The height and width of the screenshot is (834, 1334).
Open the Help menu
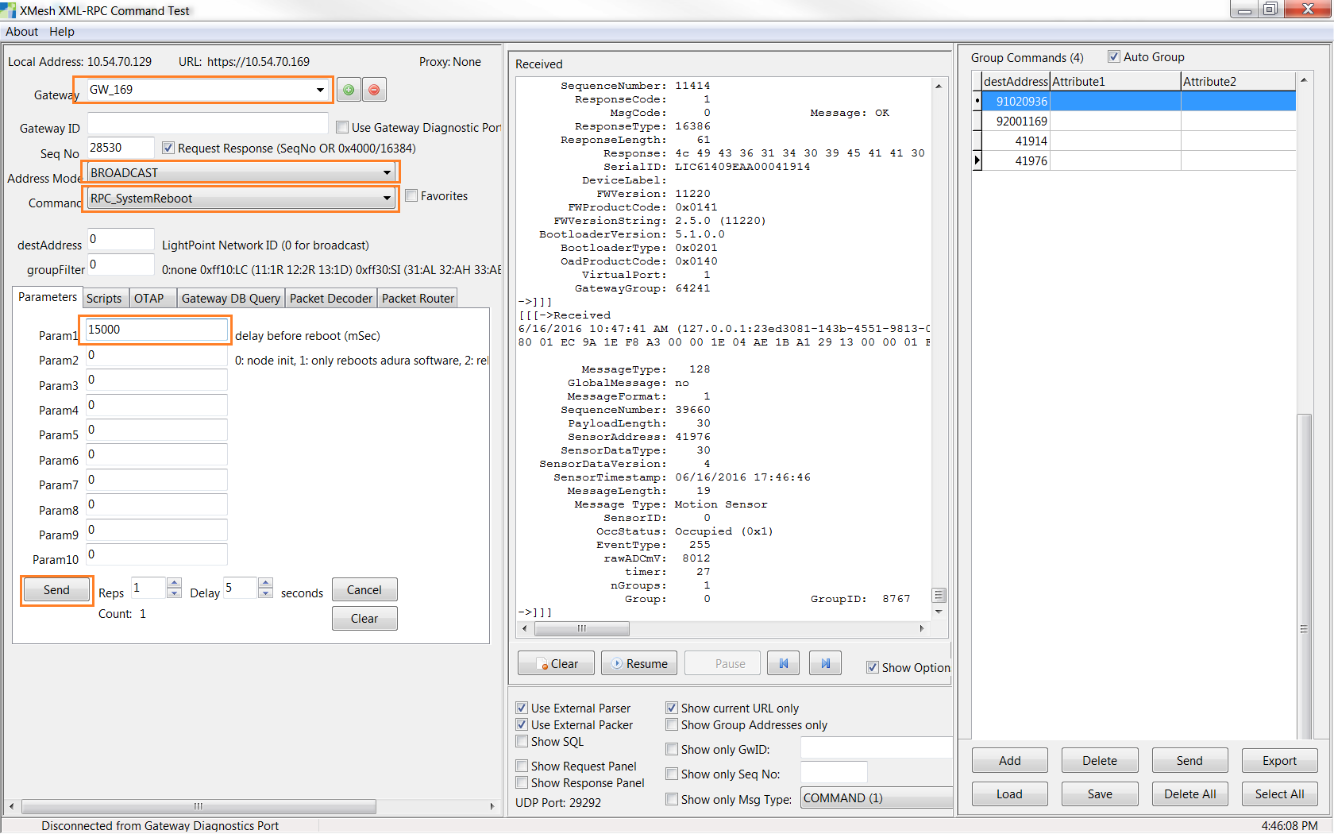(62, 32)
